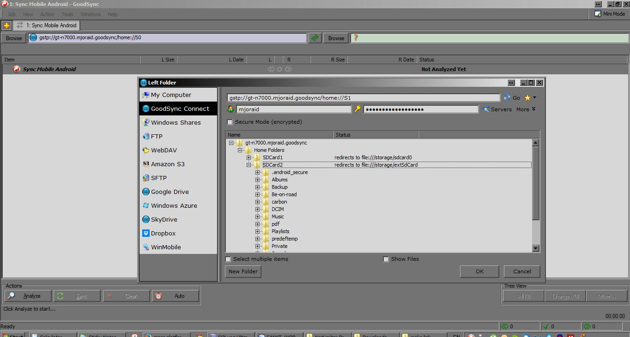
Task: Click the right-to-left sync direction arrow
Action: pyautogui.click(x=271, y=69)
